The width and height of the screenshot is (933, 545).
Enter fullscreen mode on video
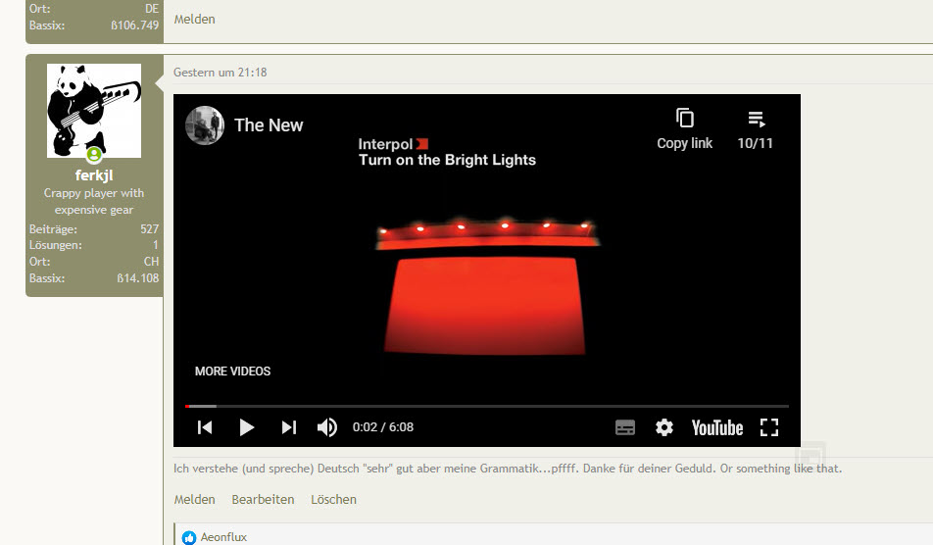769,427
